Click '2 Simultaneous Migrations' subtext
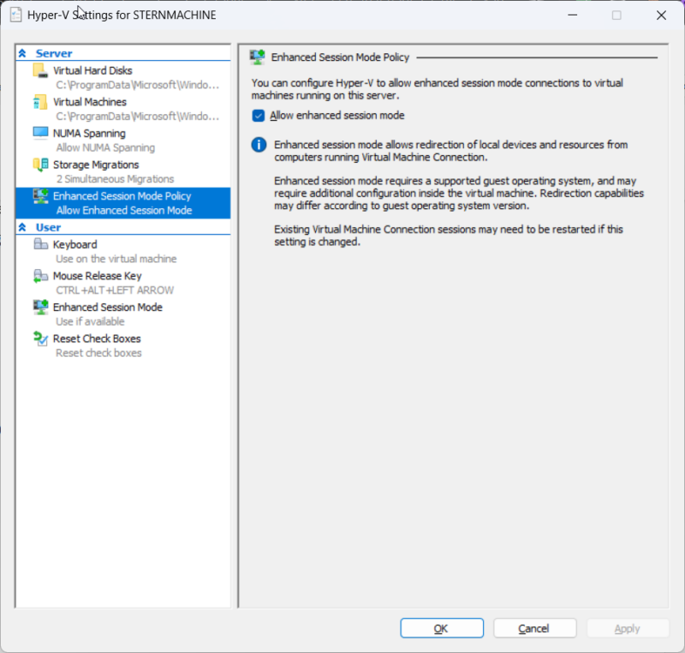 [115, 179]
